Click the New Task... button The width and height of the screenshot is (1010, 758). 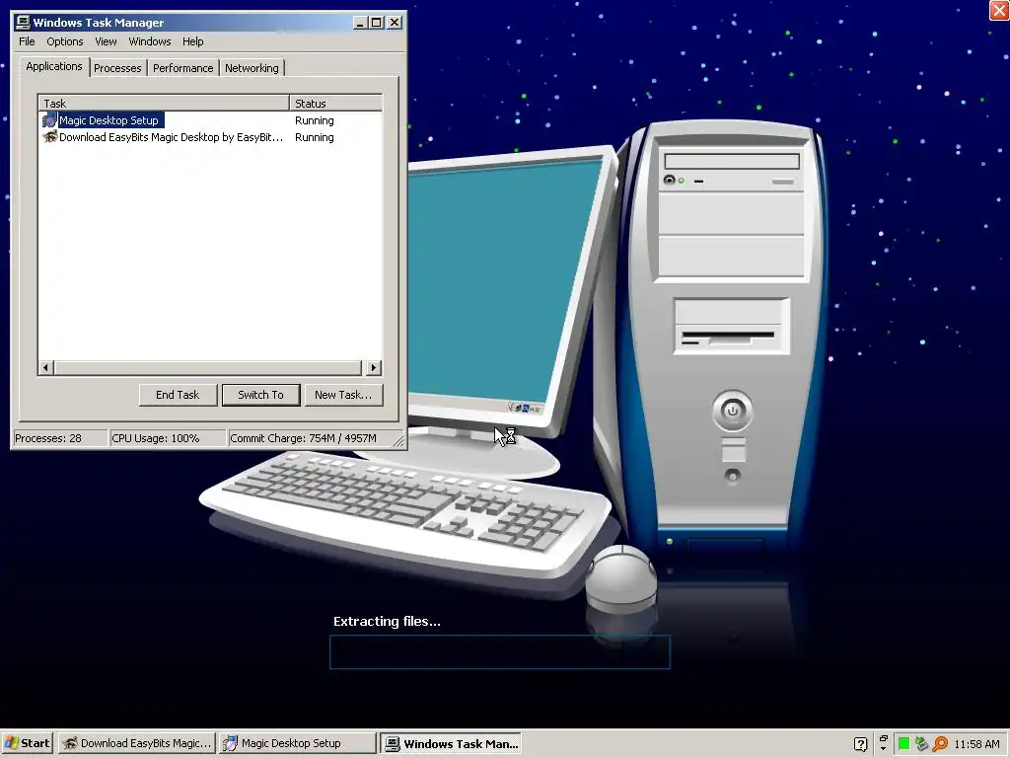[343, 395]
